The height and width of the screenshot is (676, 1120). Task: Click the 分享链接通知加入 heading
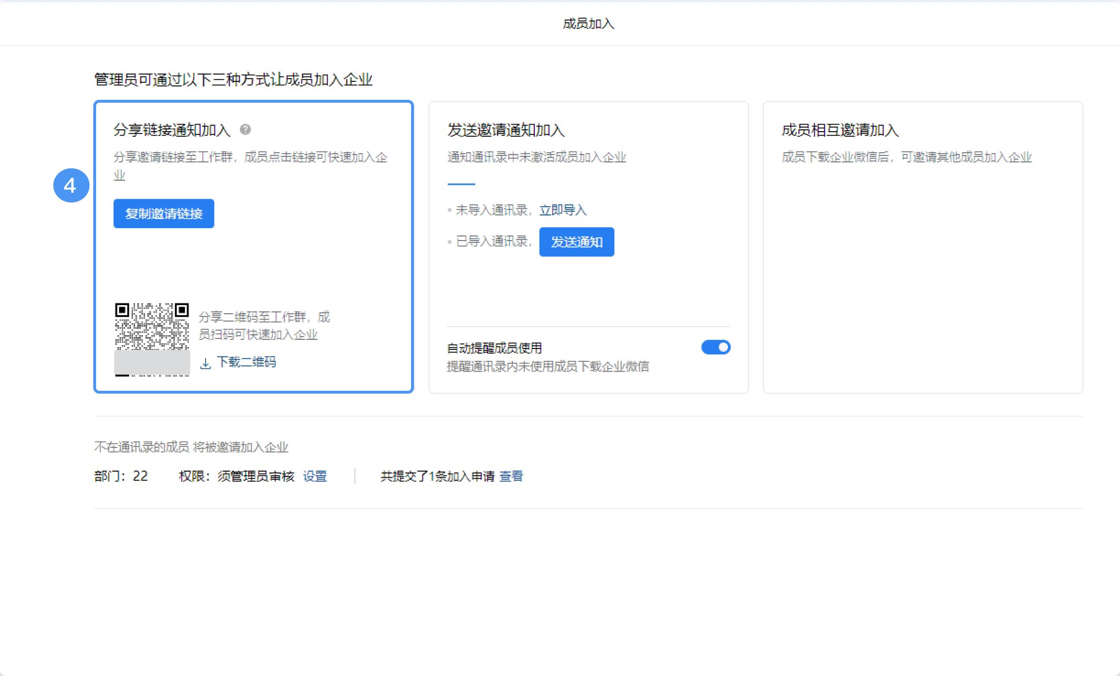point(172,130)
